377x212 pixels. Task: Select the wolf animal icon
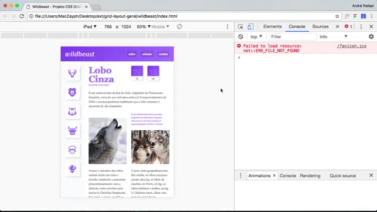tap(72, 111)
